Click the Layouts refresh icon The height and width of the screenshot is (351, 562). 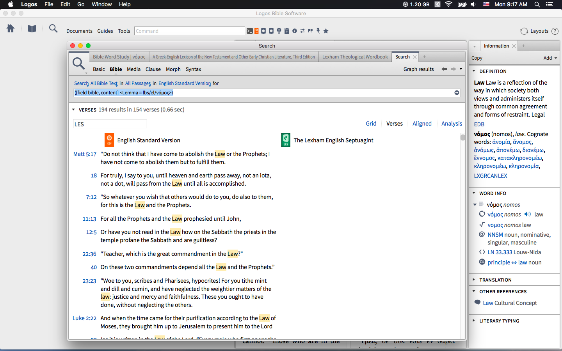pyautogui.click(x=524, y=31)
